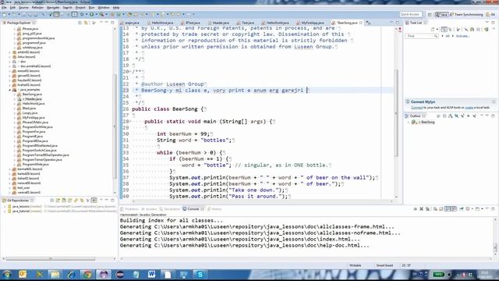Click the Package Explorer vertical scrollbar
The width and height of the screenshot is (499, 281).
pyautogui.click(x=115, y=127)
